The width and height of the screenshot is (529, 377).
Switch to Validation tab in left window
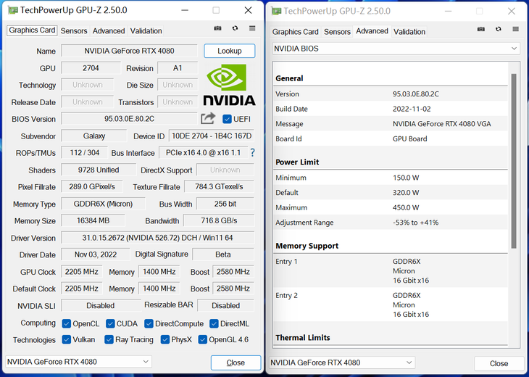[x=146, y=30]
